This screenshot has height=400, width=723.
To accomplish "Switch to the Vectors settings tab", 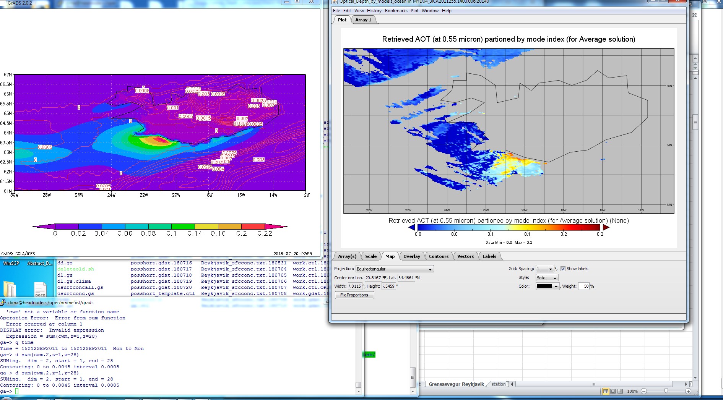I will point(466,256).
